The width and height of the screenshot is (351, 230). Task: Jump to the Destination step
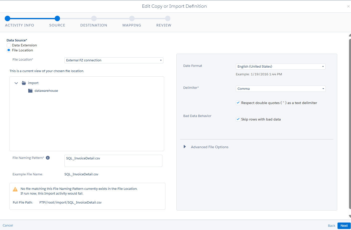[x=94, y=18]
